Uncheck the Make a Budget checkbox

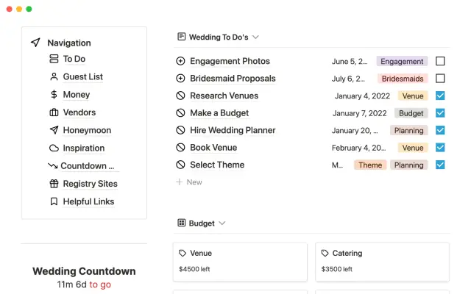click(x=440, y=113)
